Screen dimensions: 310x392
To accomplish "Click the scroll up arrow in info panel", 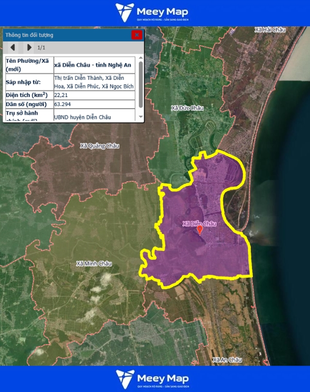I will pyautogui.click(x=141, y=58).
